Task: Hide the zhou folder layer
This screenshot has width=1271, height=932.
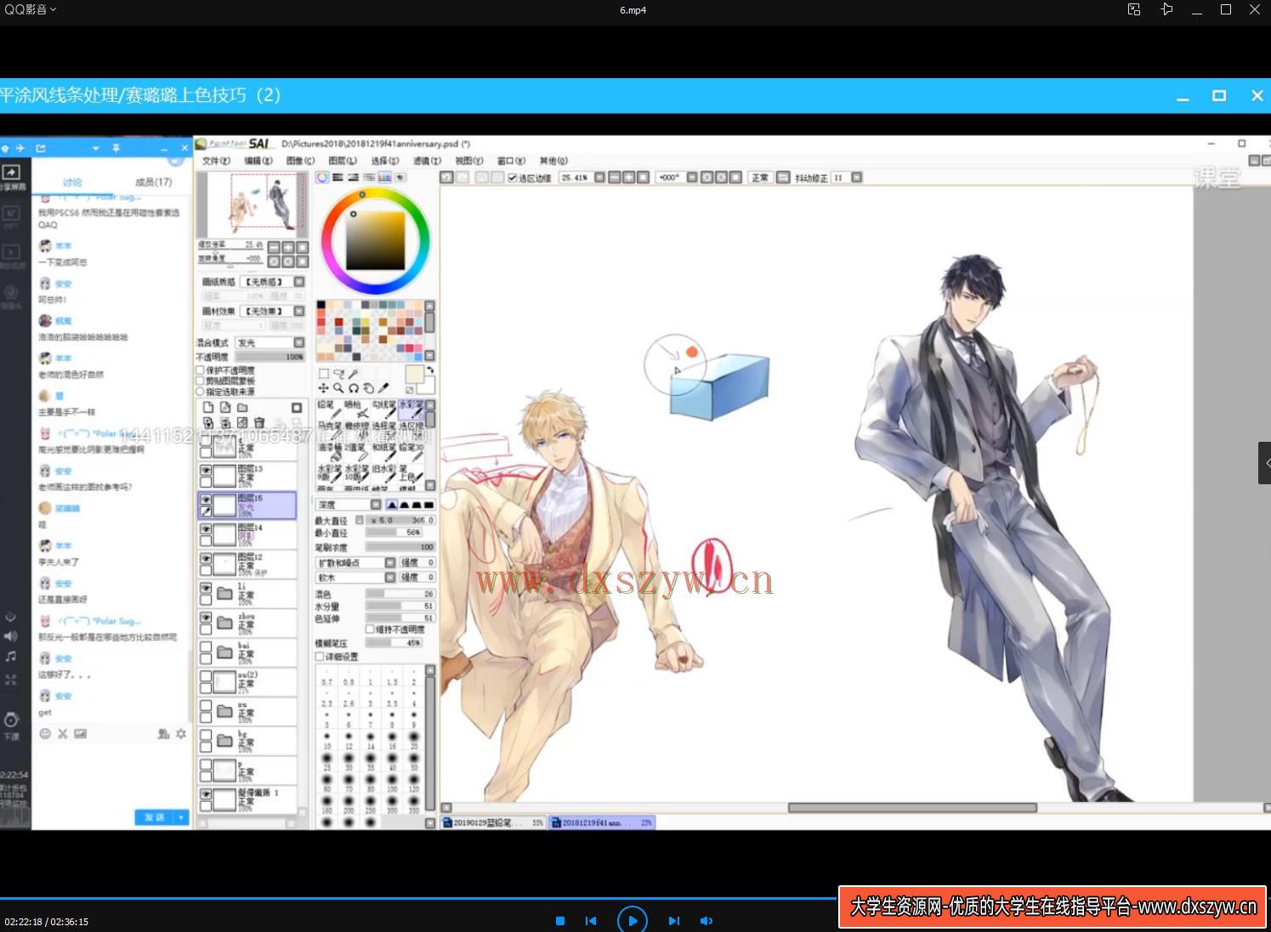Action: (206, 618)
